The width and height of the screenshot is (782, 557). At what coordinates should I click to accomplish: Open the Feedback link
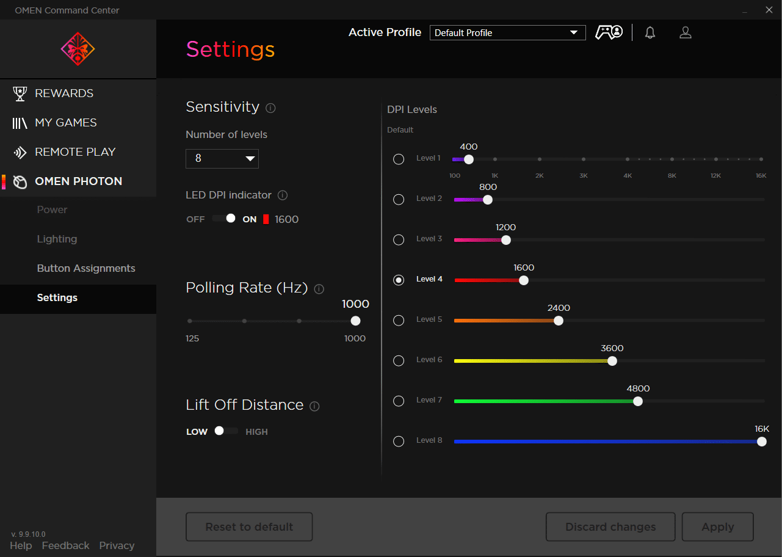point(65,545)
